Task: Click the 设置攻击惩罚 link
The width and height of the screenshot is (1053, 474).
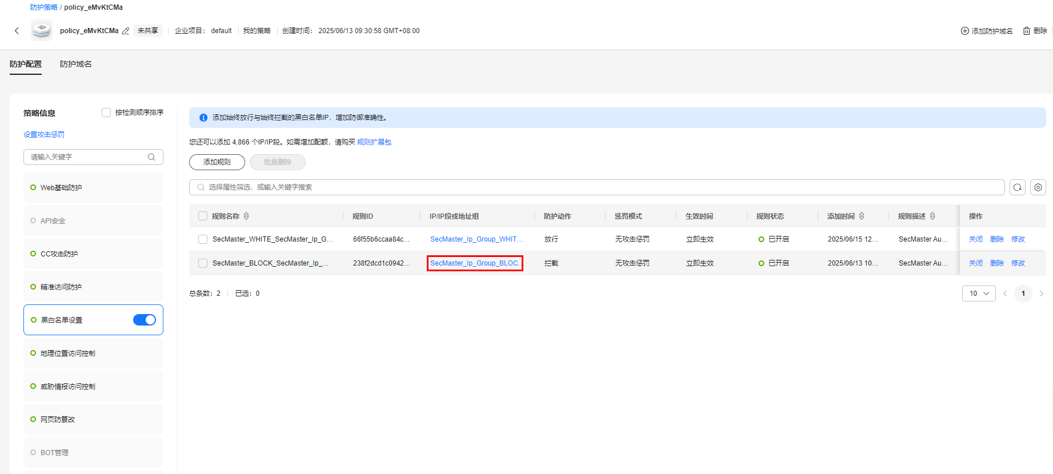Action: [x=44, y=135]
